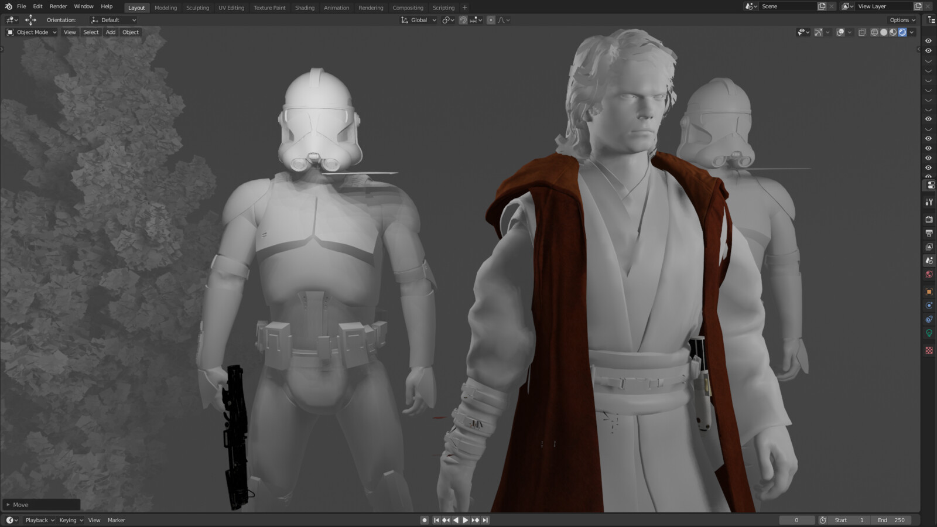Open the Playback dropdown in timeline
This screenshot has height=527, width=937.
click(x=39, y=520)
